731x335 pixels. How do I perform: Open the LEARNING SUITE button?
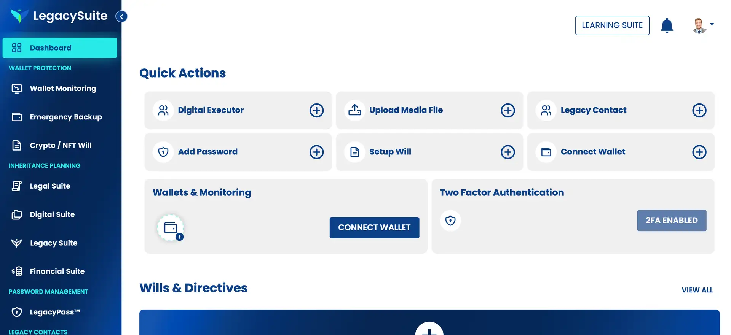[612, 25]
